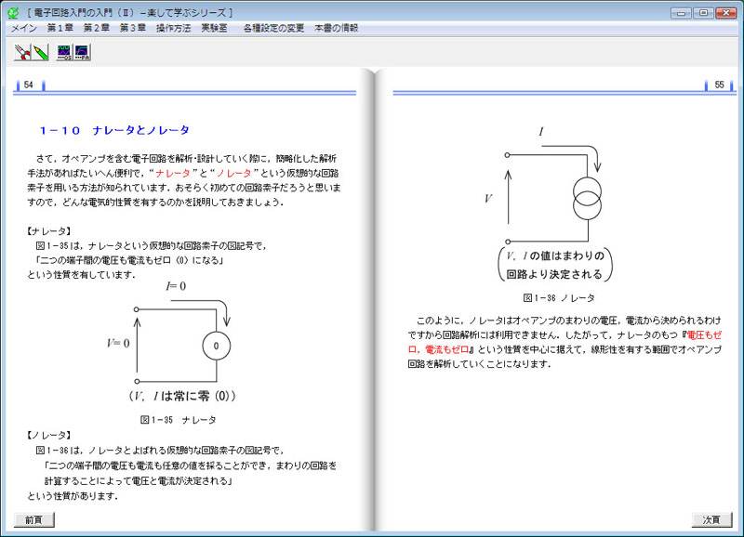The width and height of the screenshot is (744, 537).
Task: Open the 実験室 menu
Action: 214,28
